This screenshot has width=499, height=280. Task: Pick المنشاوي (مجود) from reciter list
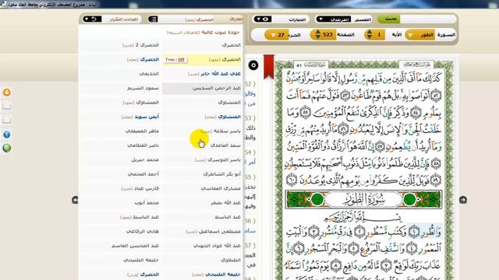coord(141,102)
